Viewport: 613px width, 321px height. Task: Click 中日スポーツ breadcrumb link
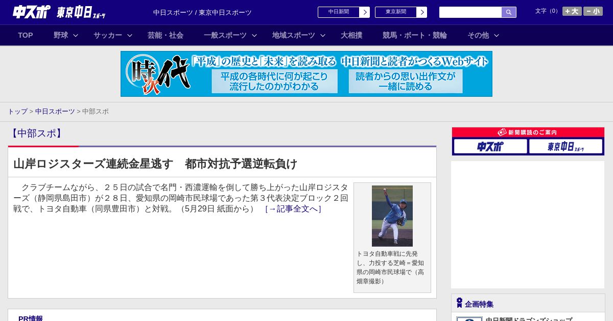(55, 112)
